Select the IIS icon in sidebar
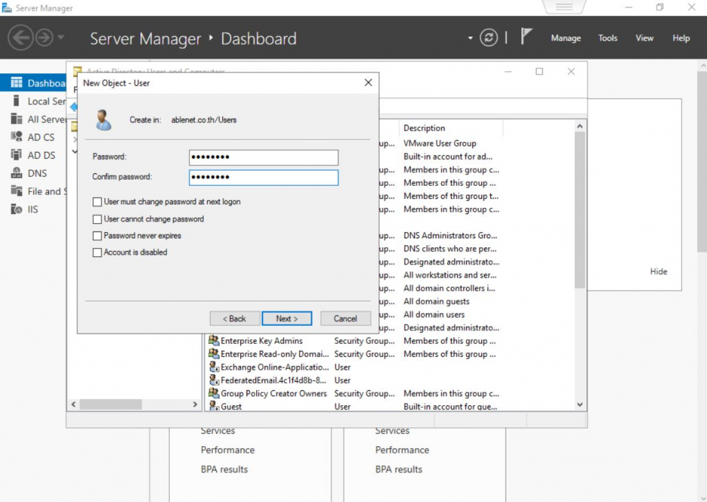707x502 pixels. [16, 209]
